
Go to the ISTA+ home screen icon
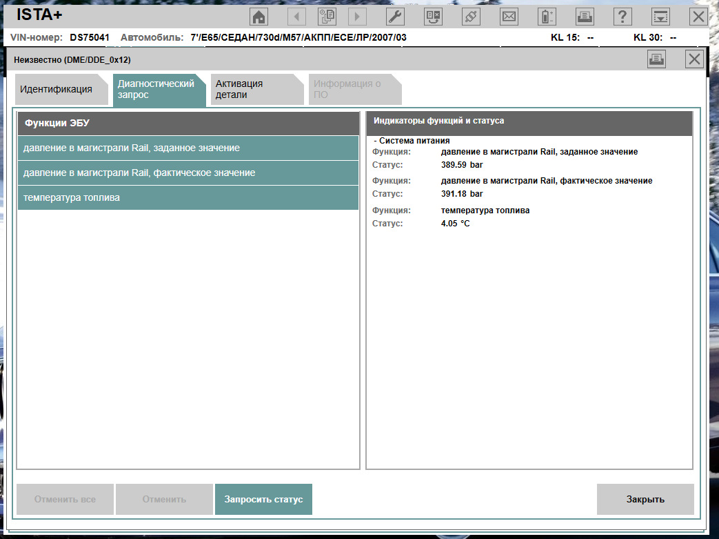pos(259,17)
